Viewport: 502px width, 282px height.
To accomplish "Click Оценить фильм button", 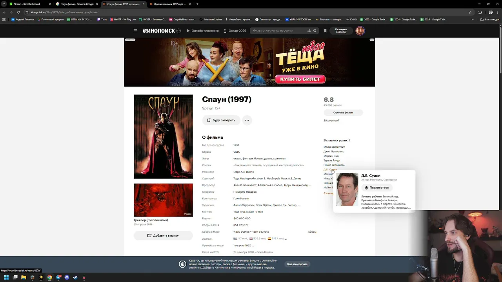I will point(343,112).
